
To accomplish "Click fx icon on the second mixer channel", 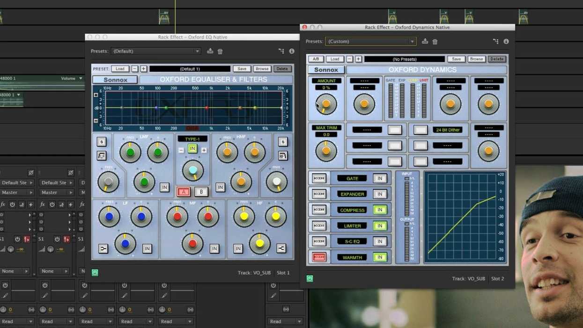I will pos(42,204).
